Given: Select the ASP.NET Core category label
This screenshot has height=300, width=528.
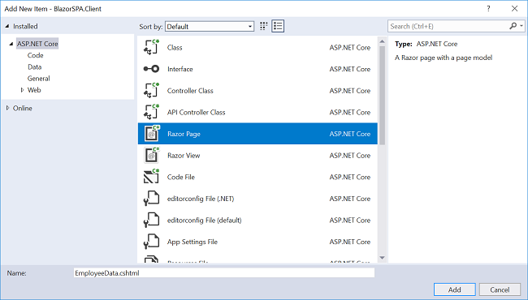Looking at the screenshot, I should [x=37, y=44].
